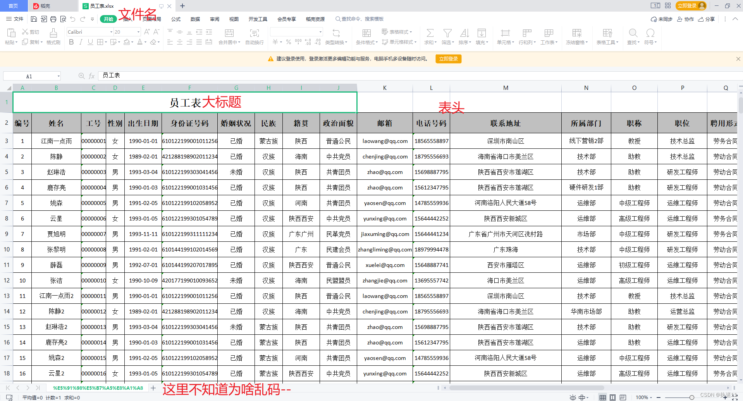
Task: Toggle Bold formatting
Action: point(71,42)
